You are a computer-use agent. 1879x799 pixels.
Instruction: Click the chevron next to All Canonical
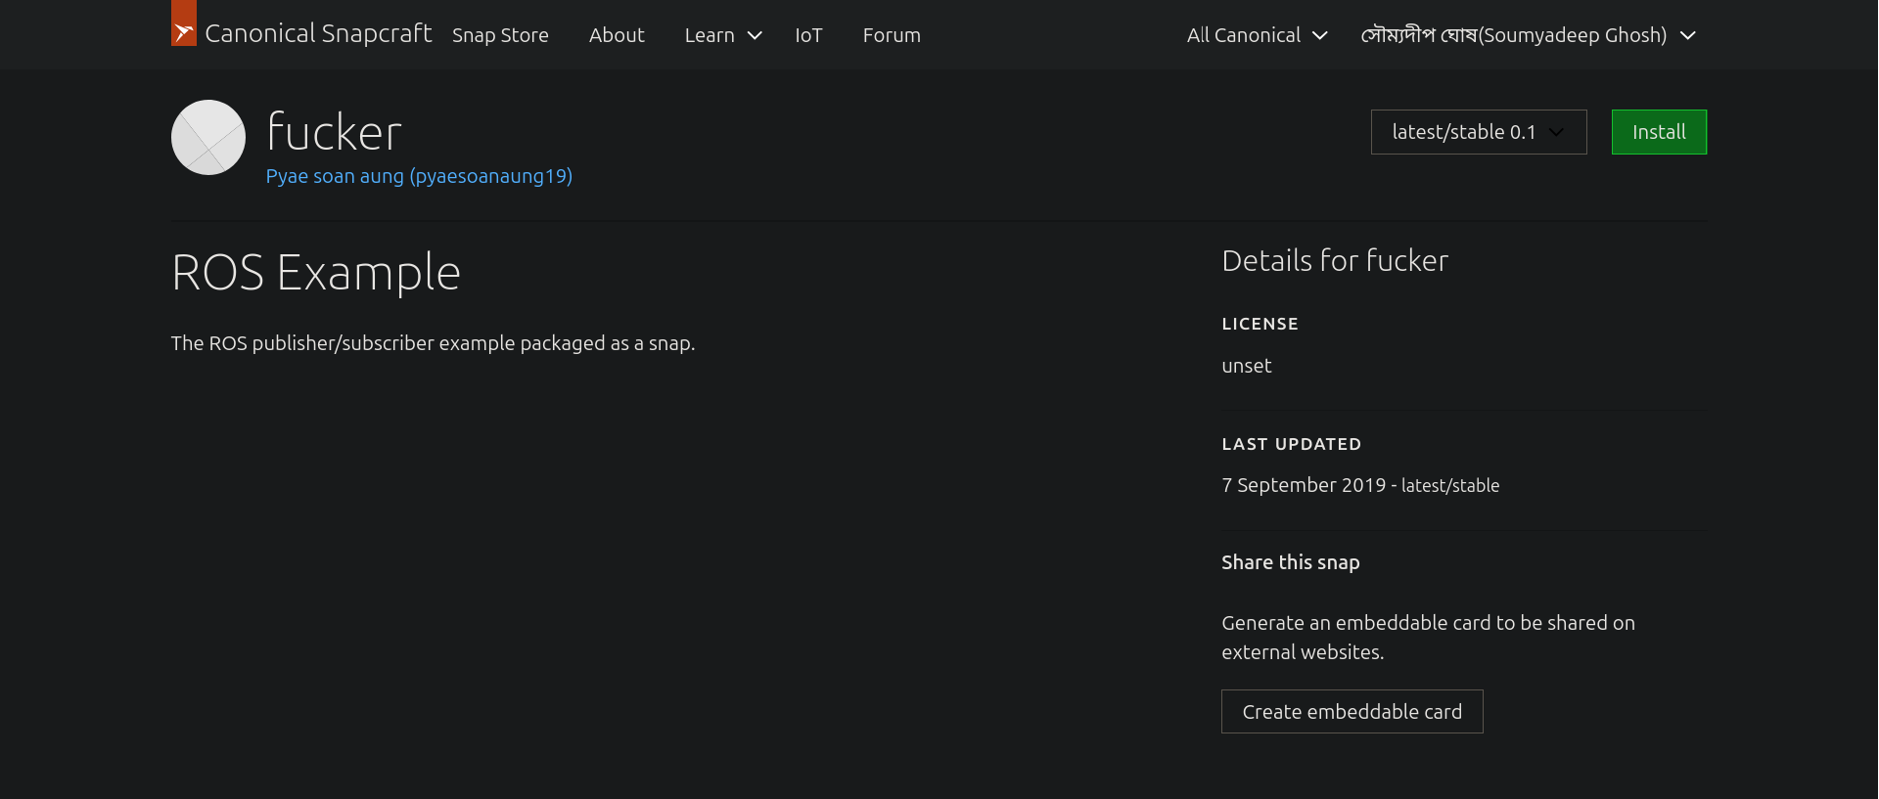click(x=1320, y=36)
